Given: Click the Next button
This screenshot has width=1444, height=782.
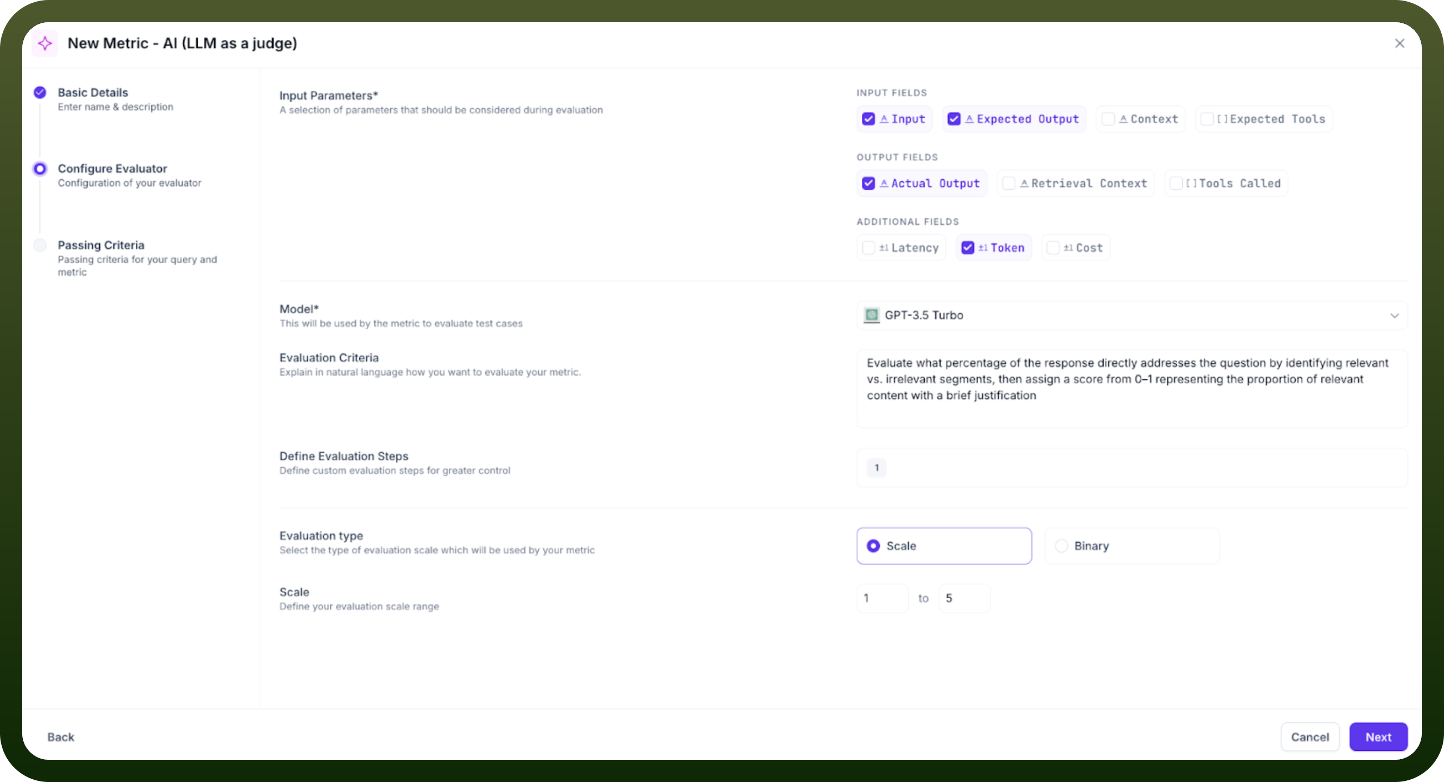Looking at the screenshot, I should [1378, 737].
